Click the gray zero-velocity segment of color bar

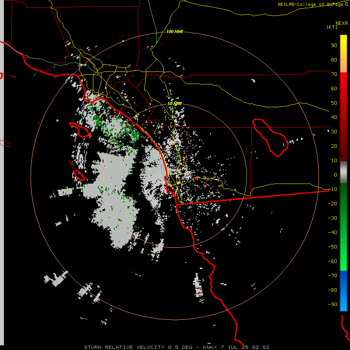tap(343, 172)
